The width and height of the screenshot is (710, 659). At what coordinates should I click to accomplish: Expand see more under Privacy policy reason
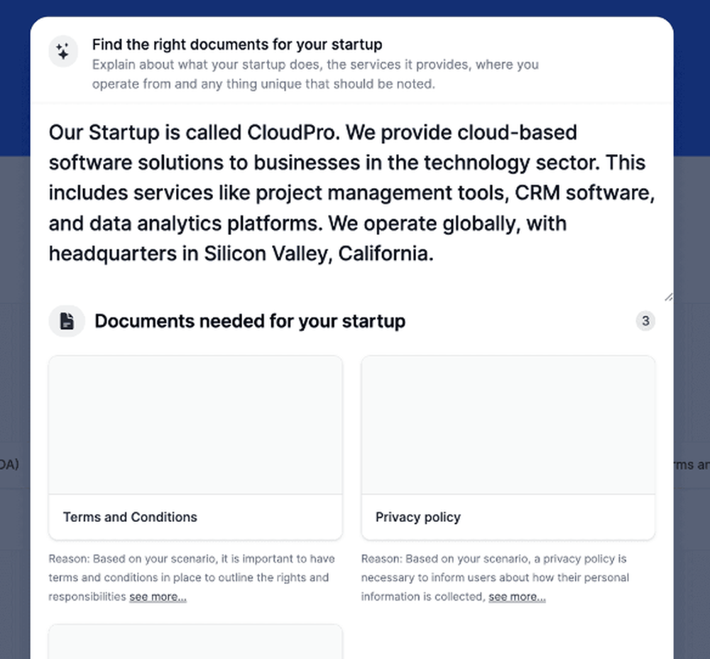click(x=517, y=597)
